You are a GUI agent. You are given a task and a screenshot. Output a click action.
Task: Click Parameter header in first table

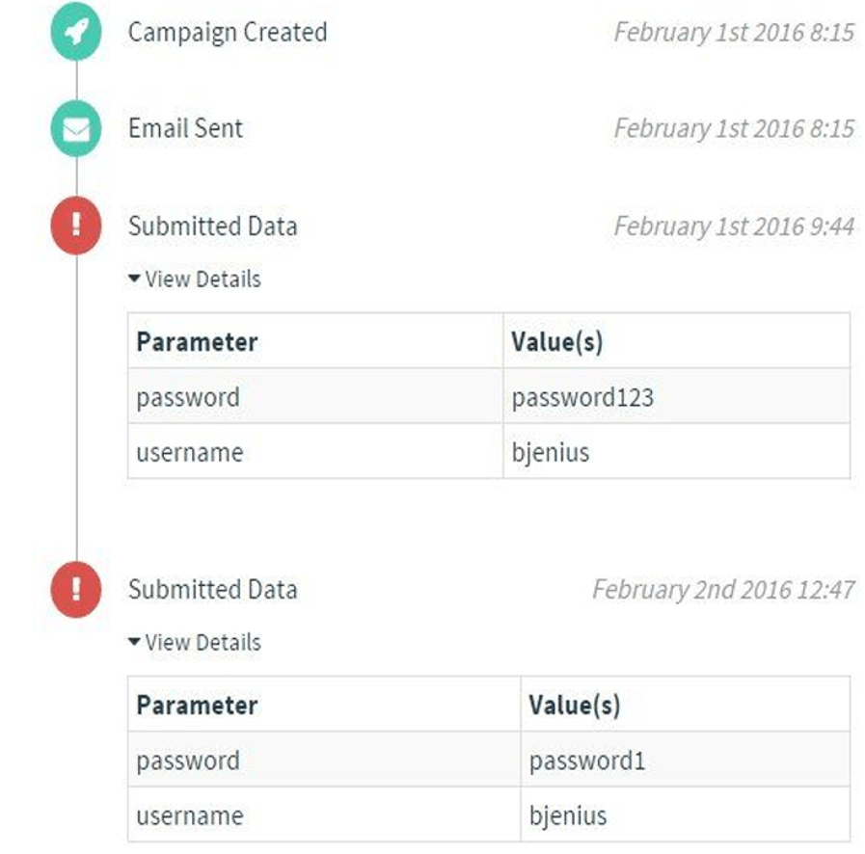tap(197, 342)
